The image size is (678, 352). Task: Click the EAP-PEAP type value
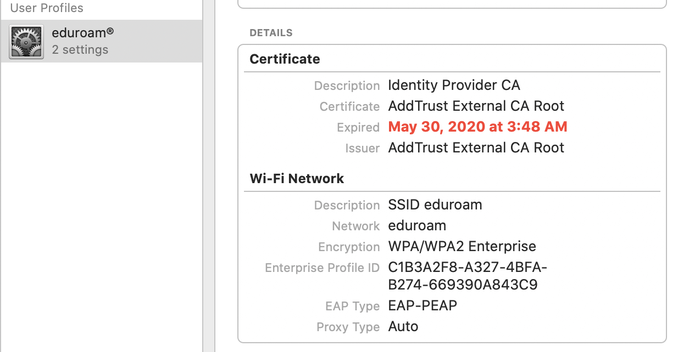pos(422,305)
